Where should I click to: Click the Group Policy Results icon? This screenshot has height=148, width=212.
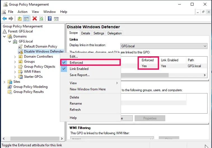(10, 92)
